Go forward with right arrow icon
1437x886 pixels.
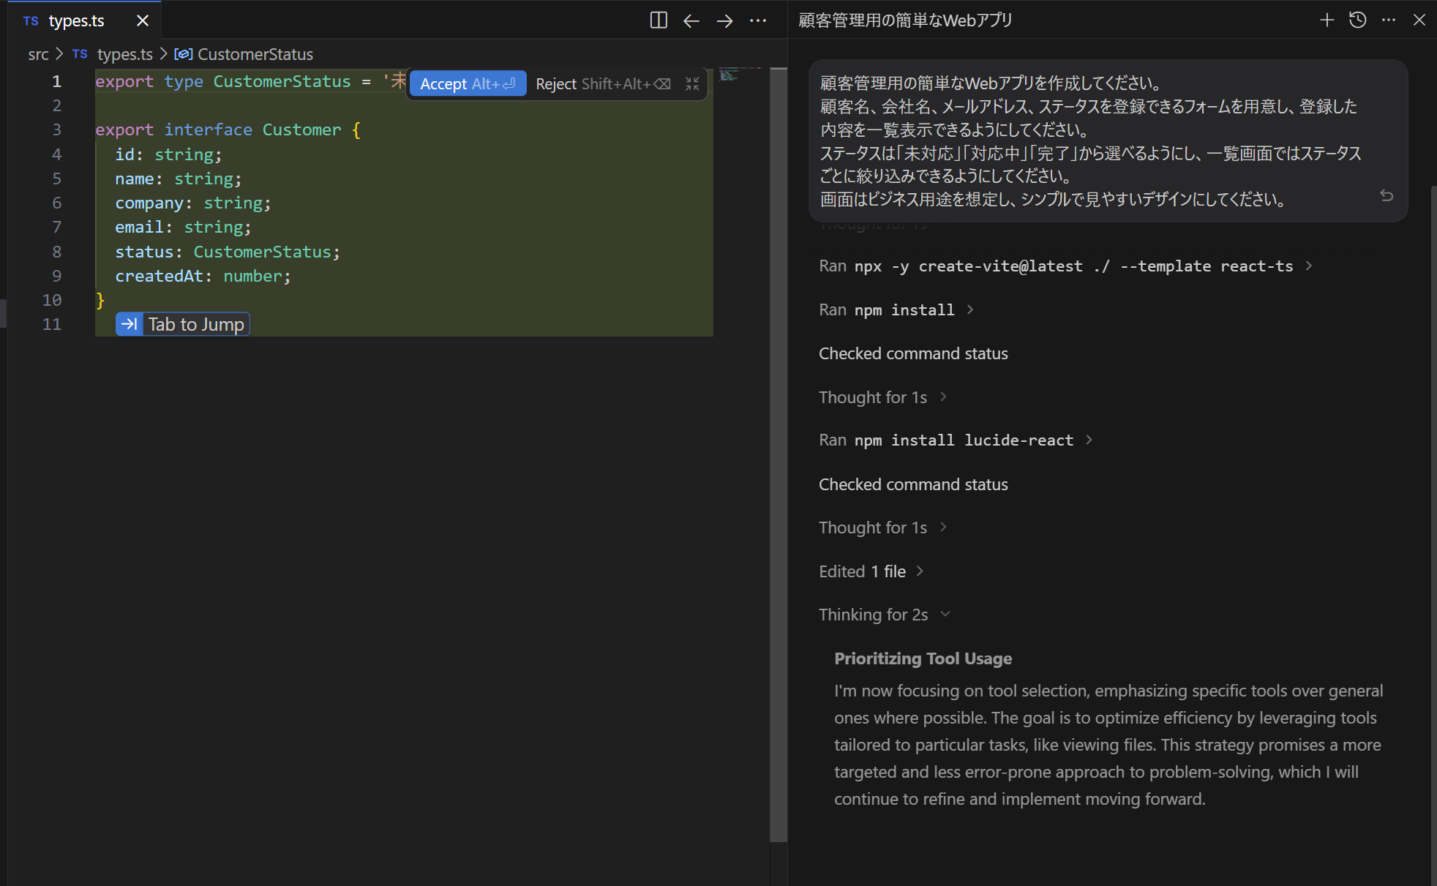[724, 20]
